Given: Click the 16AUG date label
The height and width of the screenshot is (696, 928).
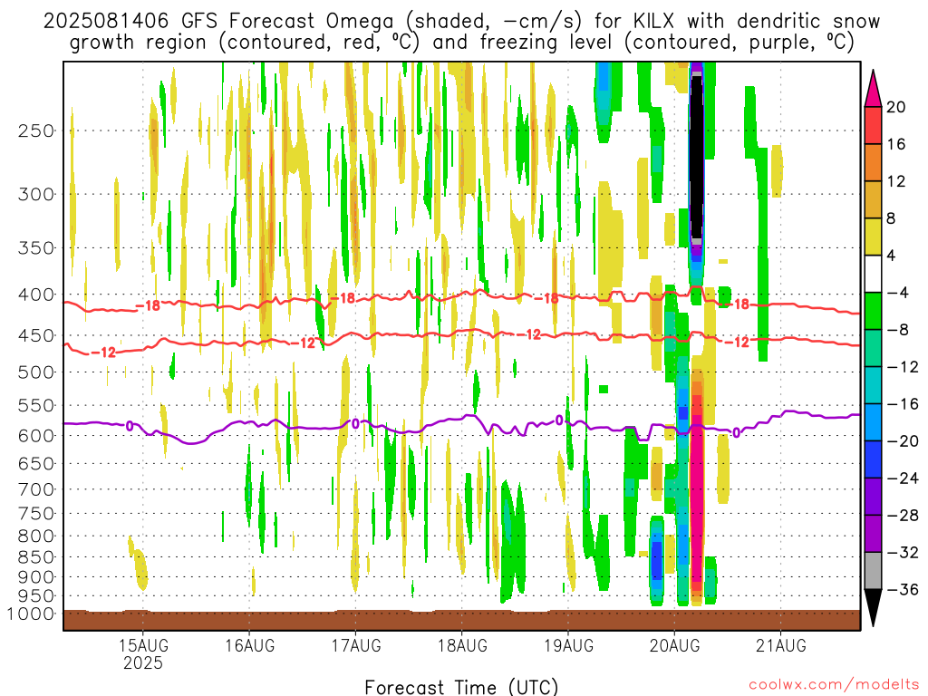Looking at the screenshot, I should [x=249, y=645].
